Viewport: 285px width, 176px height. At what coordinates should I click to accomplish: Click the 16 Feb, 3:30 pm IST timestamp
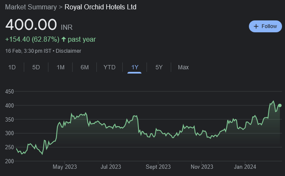point(28,51)
